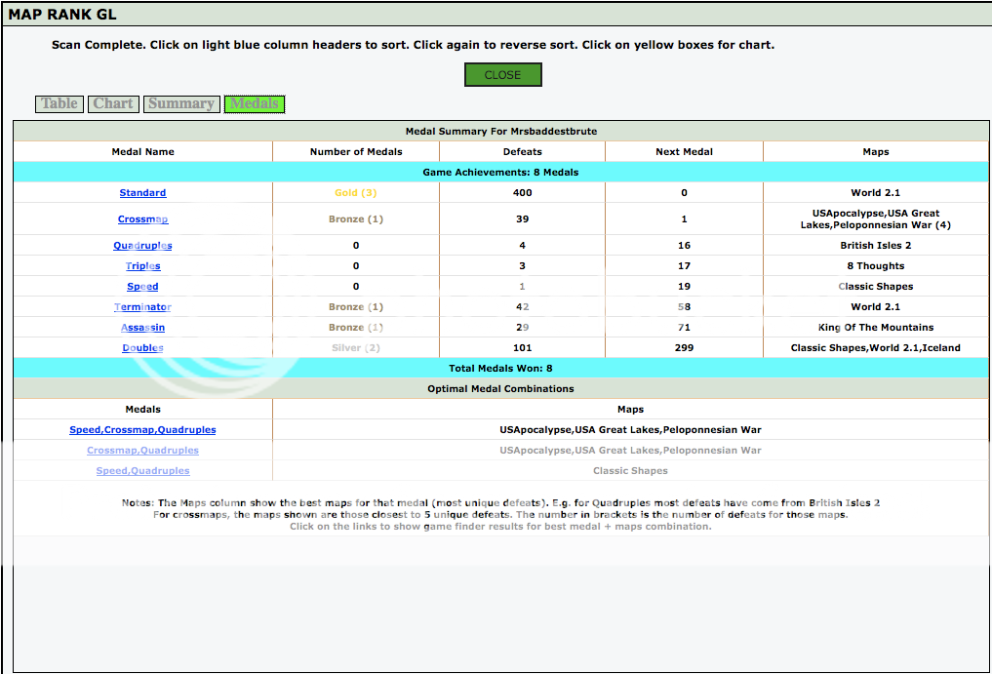
Task: Click the Speed medal link
Action: tap(142, 287)
